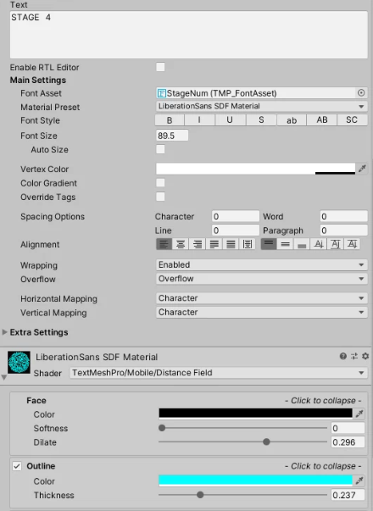373x511 pixels.
Task: Set flush text alignment
Action: 231,244
